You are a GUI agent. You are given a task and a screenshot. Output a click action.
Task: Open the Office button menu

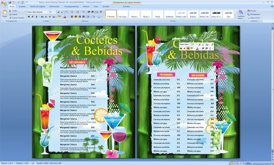point(4,3)
